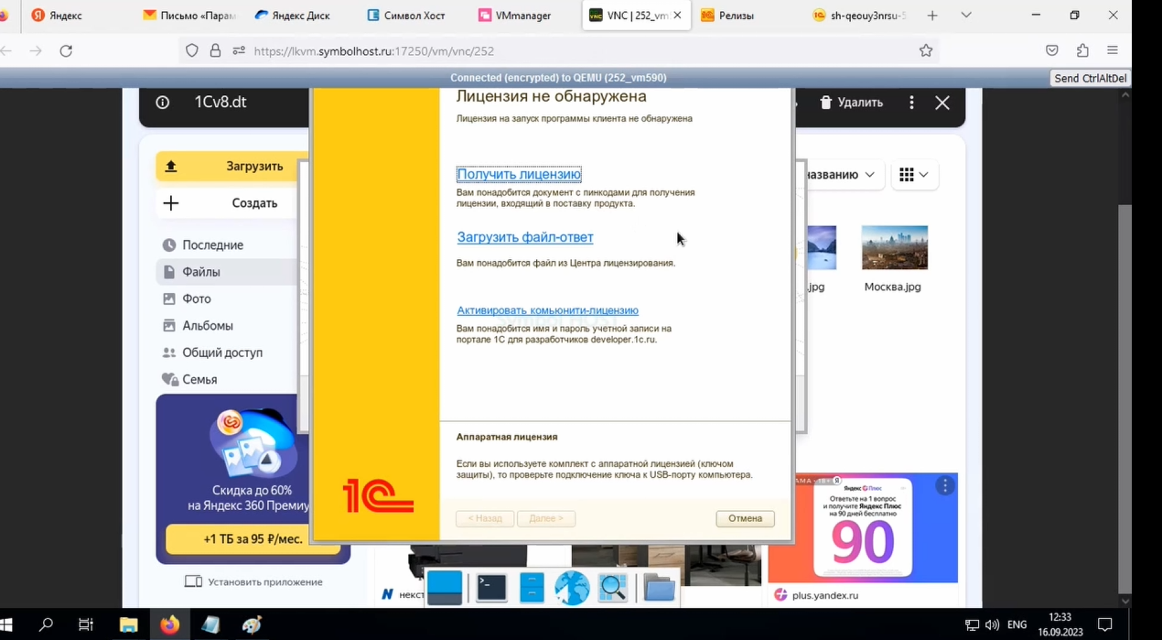Expand the grid view mode dropdown
Viewport: 1162px width, 640px height.
[x=914, y=174]
